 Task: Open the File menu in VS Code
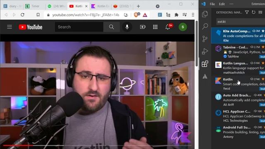pos(212,4)
